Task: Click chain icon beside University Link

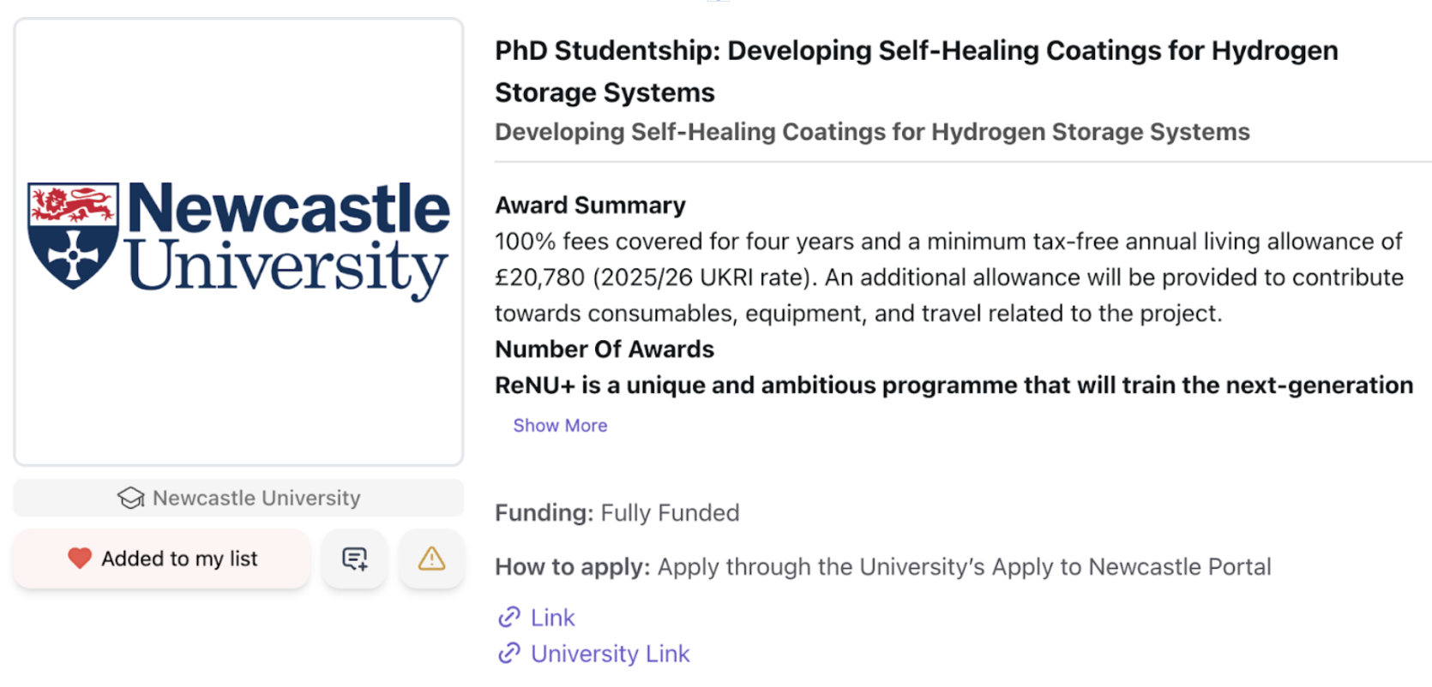Action: 509,654
